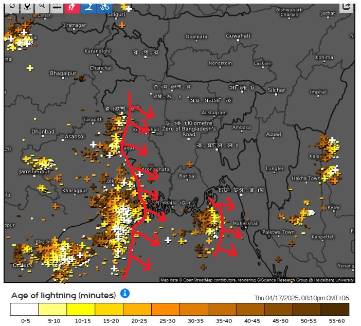Click the location marker icon
Image resolution: width=361 pixels, height=326 pixels.
coord(27,6)
